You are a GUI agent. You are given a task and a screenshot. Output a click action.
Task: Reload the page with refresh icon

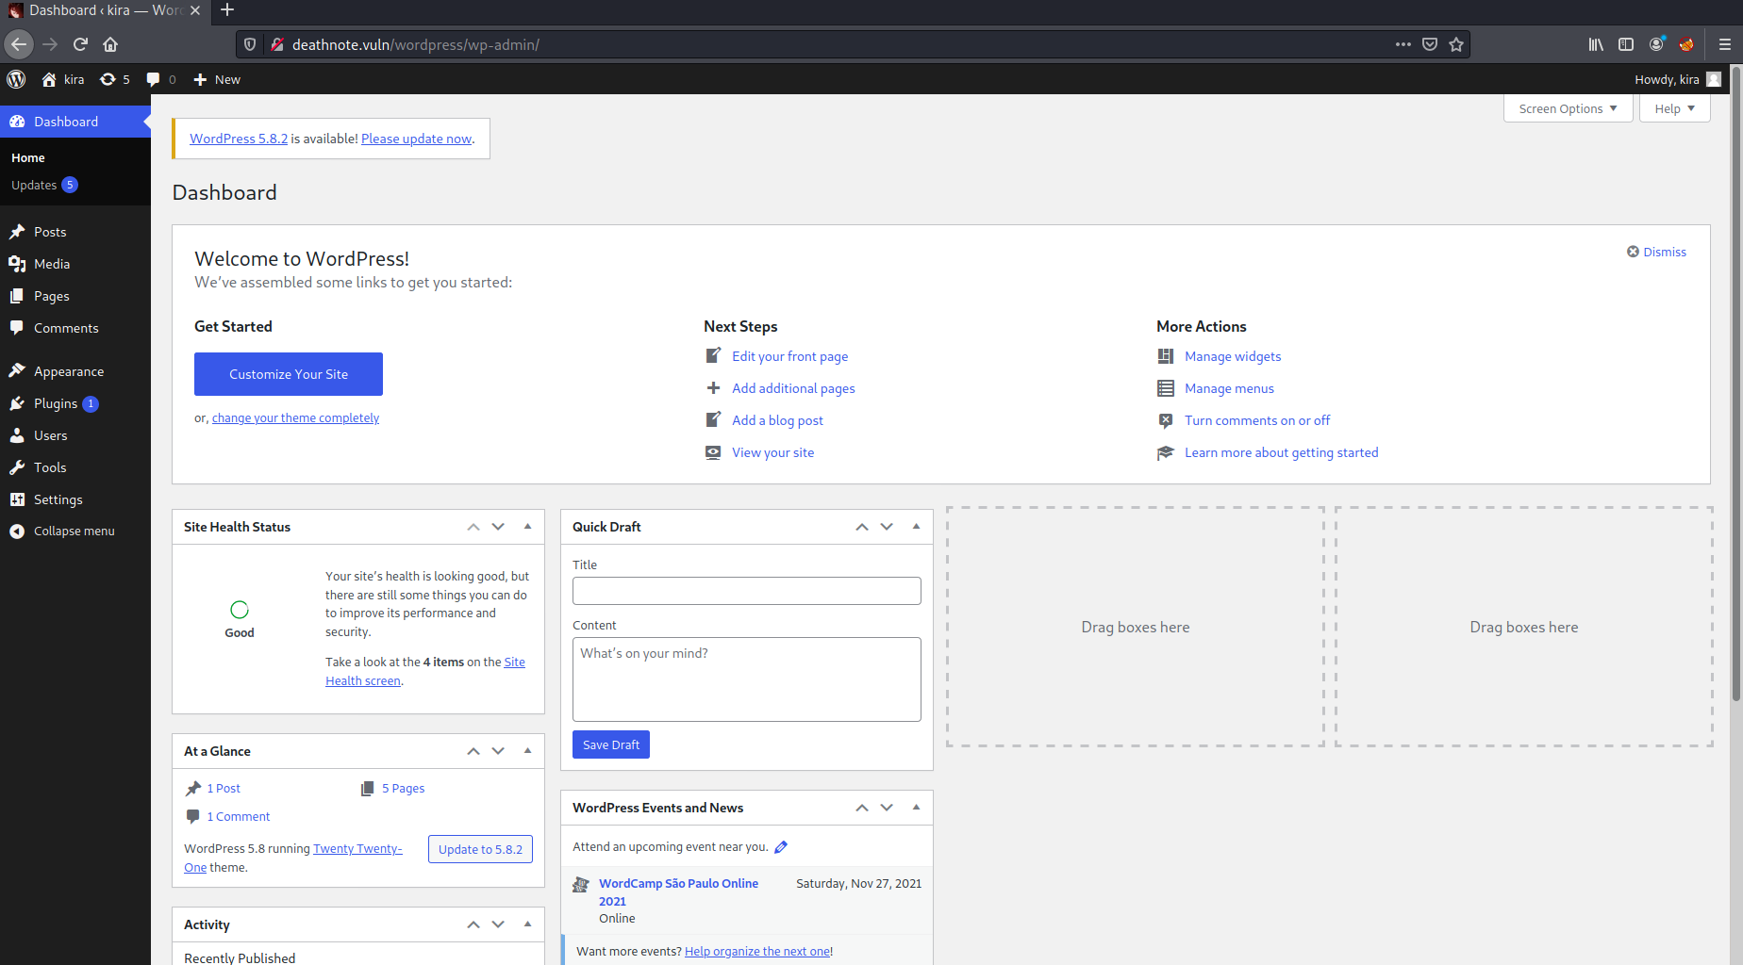click(x=80, y=44)
